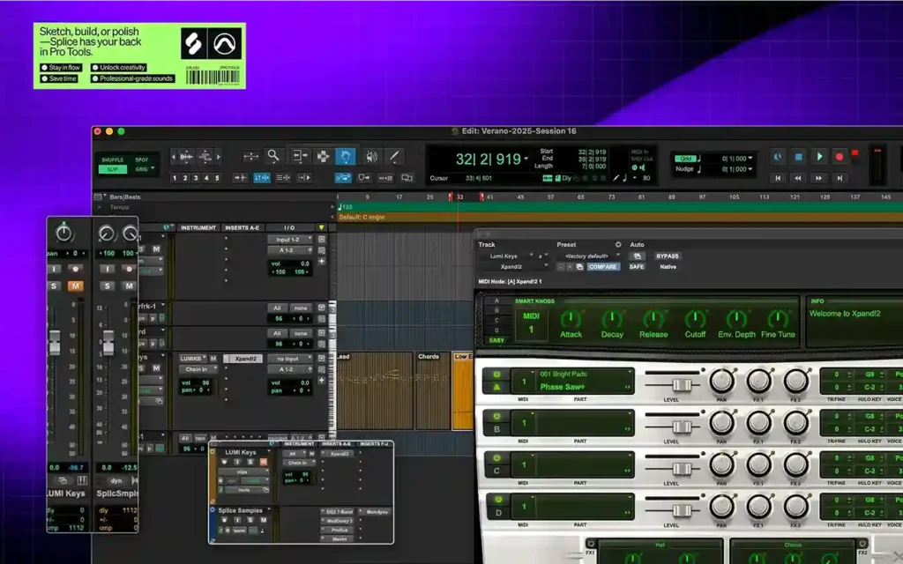Mute the SplcSmpls channel strip

click(x=129, y=286)
